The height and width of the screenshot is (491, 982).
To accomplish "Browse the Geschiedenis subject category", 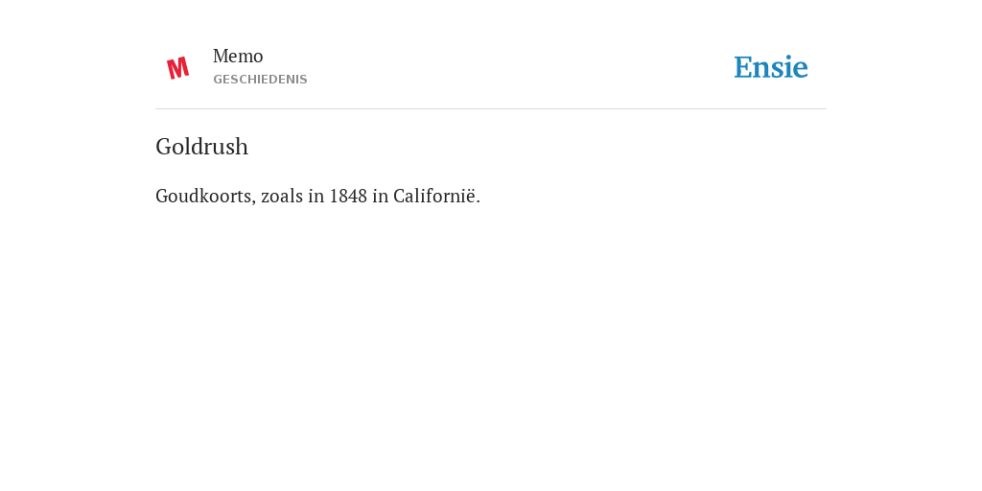I will point(260,80).
